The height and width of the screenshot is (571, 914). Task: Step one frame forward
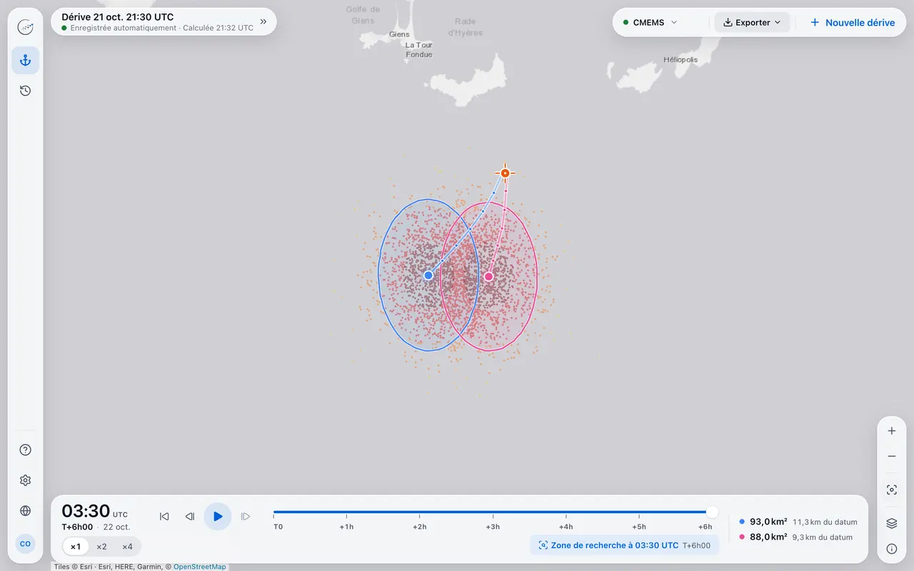coord(246,517)
